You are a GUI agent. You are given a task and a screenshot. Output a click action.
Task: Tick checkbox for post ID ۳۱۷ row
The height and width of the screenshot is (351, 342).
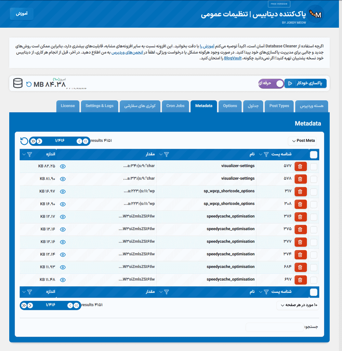point(314,192)
